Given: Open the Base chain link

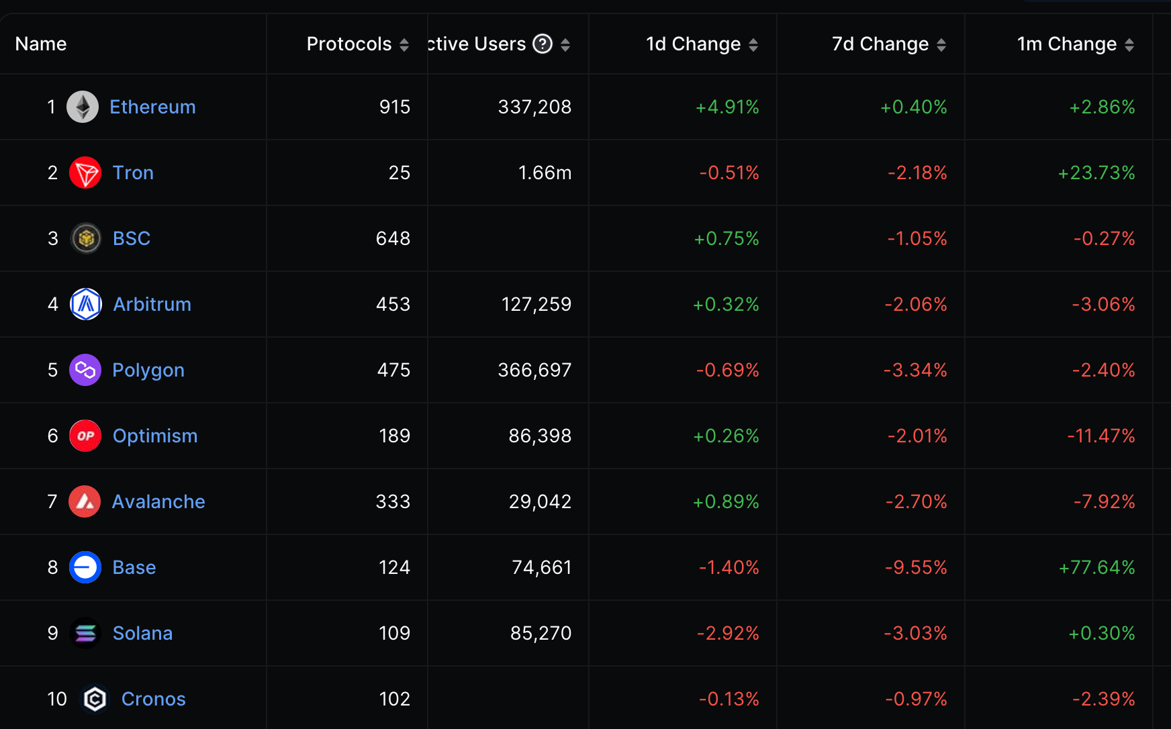Looking at the screenshot, I should click(134, 567).
